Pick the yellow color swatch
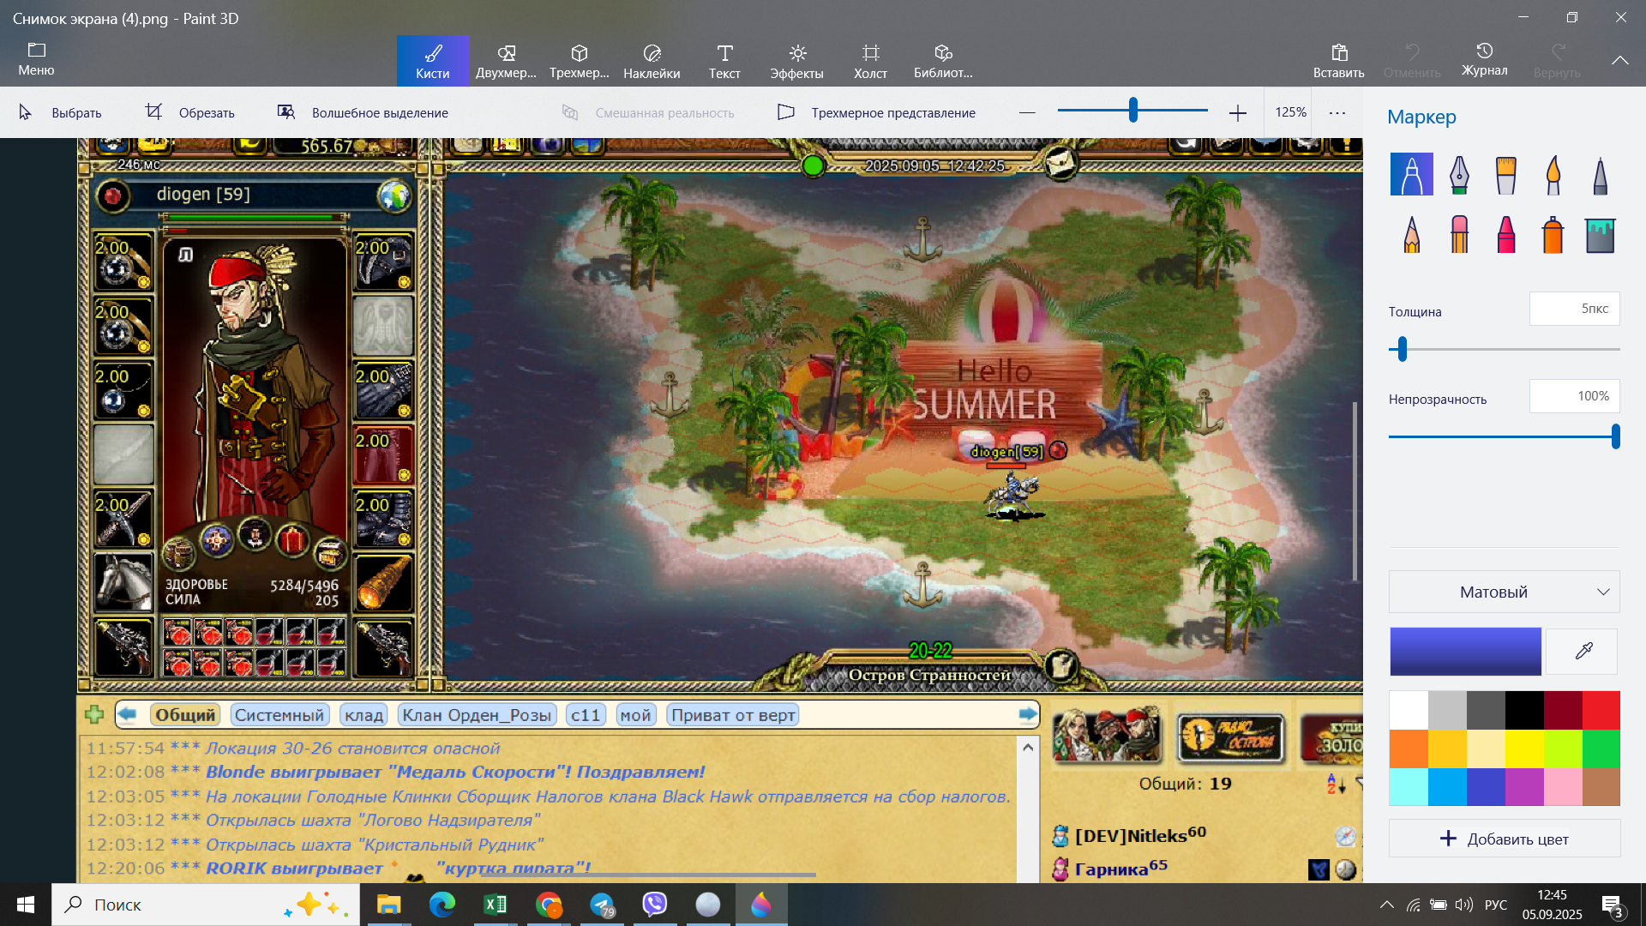This screenshot has width=1646, height=926. [1524, 749]
